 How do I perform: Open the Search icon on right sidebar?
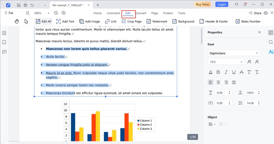point(271,42)
